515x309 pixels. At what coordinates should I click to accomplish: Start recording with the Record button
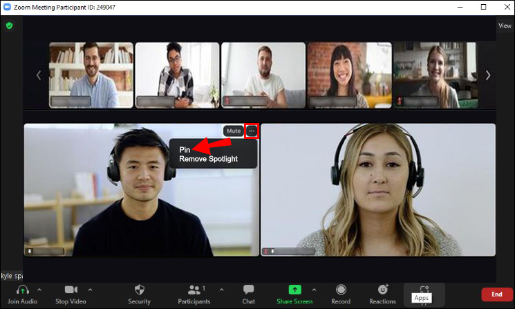[341, 294]
